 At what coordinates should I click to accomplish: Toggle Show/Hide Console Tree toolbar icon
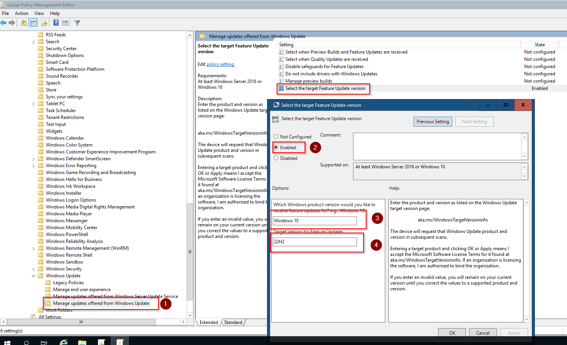click(33, 23)
